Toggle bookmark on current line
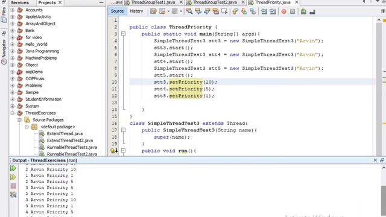This screenshot has width=386, height=217. pos(253,11)
